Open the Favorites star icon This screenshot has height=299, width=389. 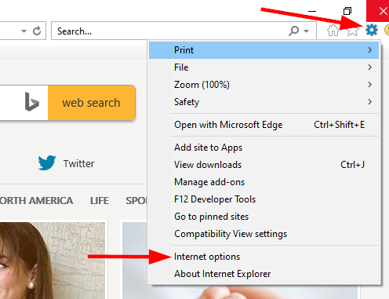(x=352, y=31)
